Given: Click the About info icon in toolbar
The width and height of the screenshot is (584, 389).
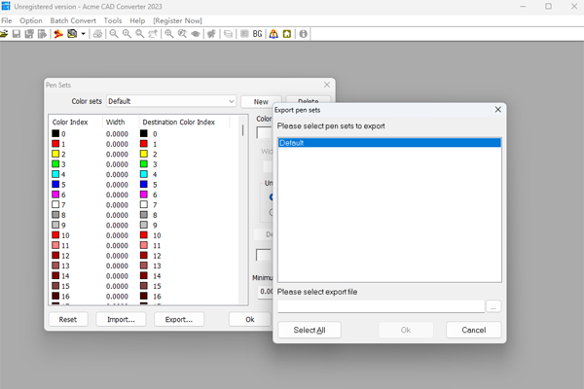Looking at the screenshot, I should (303, 33).
